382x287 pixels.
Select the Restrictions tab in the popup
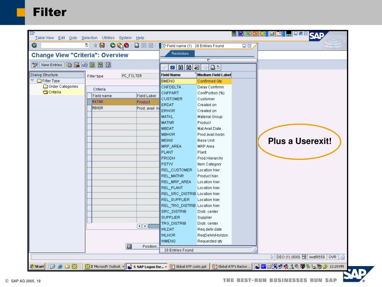(x=180, y=53)
